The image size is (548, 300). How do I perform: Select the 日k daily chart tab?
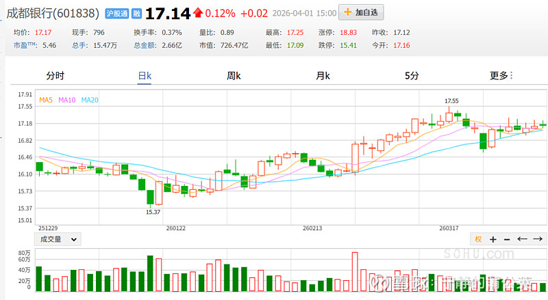[x=145, y=76]
